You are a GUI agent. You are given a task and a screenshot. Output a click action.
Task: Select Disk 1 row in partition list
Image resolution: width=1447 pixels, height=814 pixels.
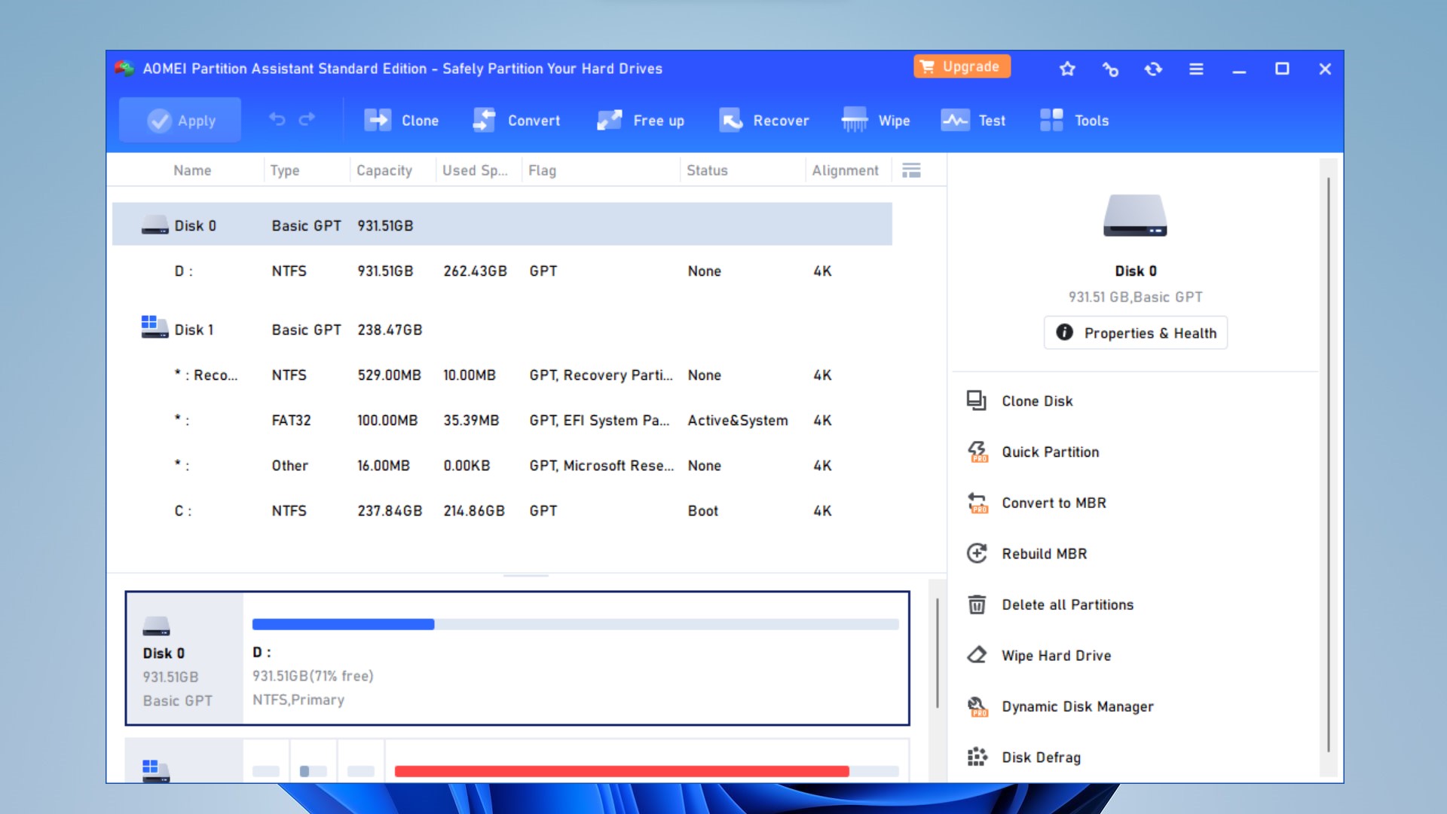(x=194, y=330)
